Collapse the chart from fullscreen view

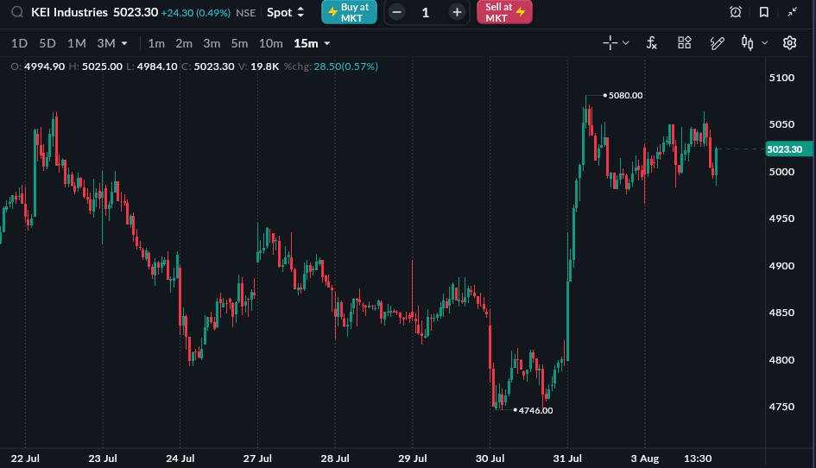tap(792, 12)
